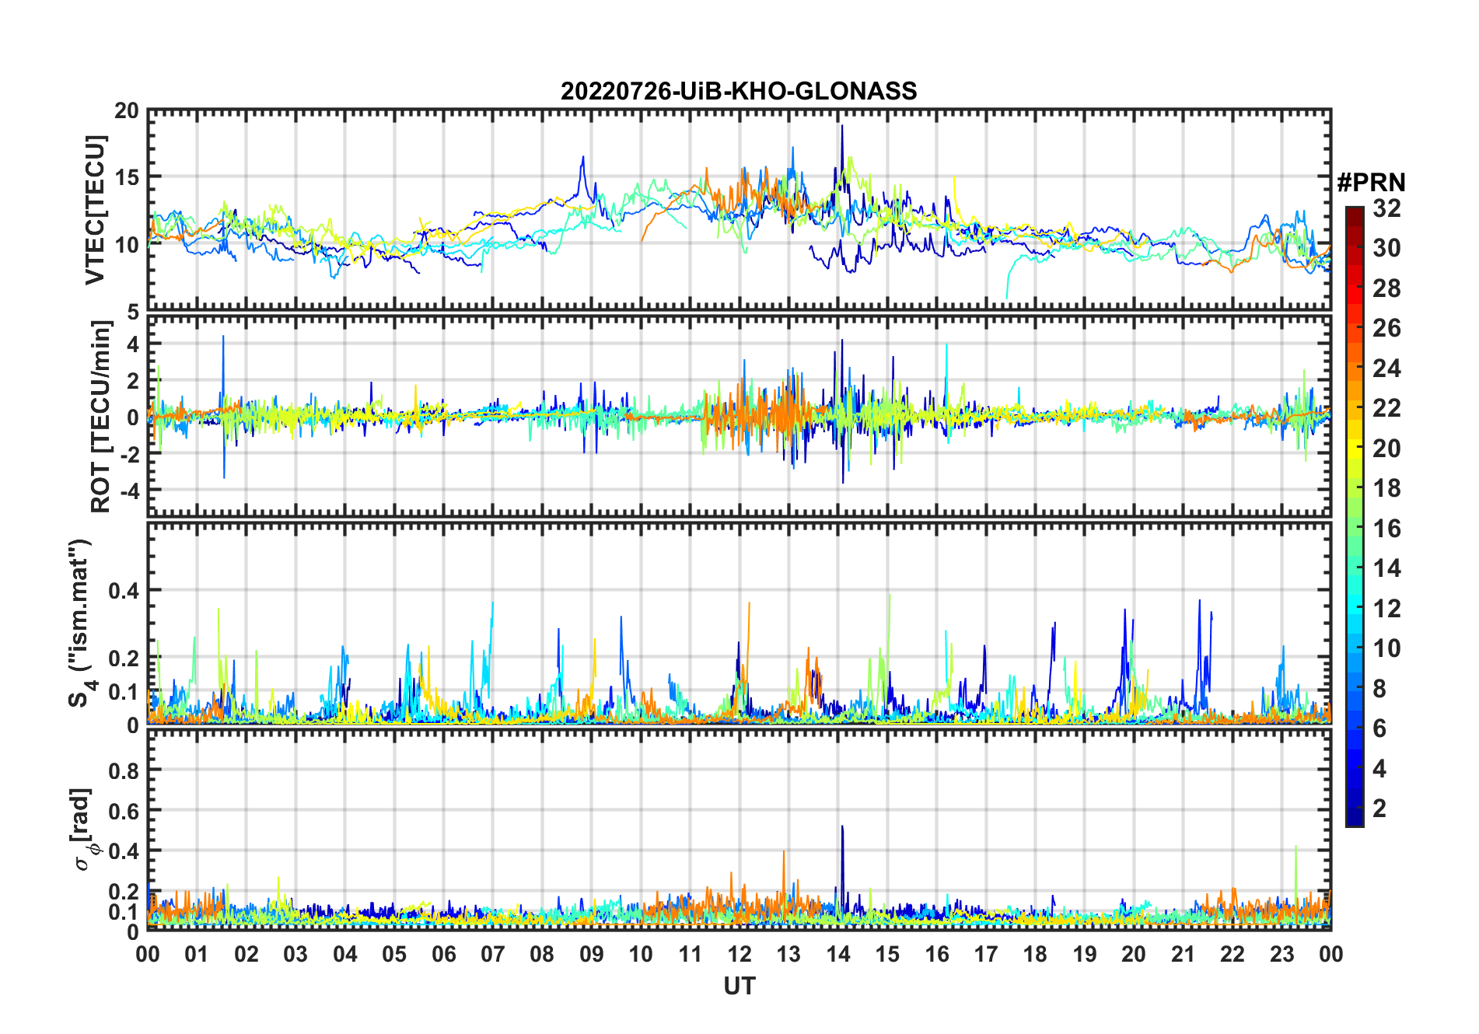
Task: Click colorbar tick label 10
Action: point(1386,648)
